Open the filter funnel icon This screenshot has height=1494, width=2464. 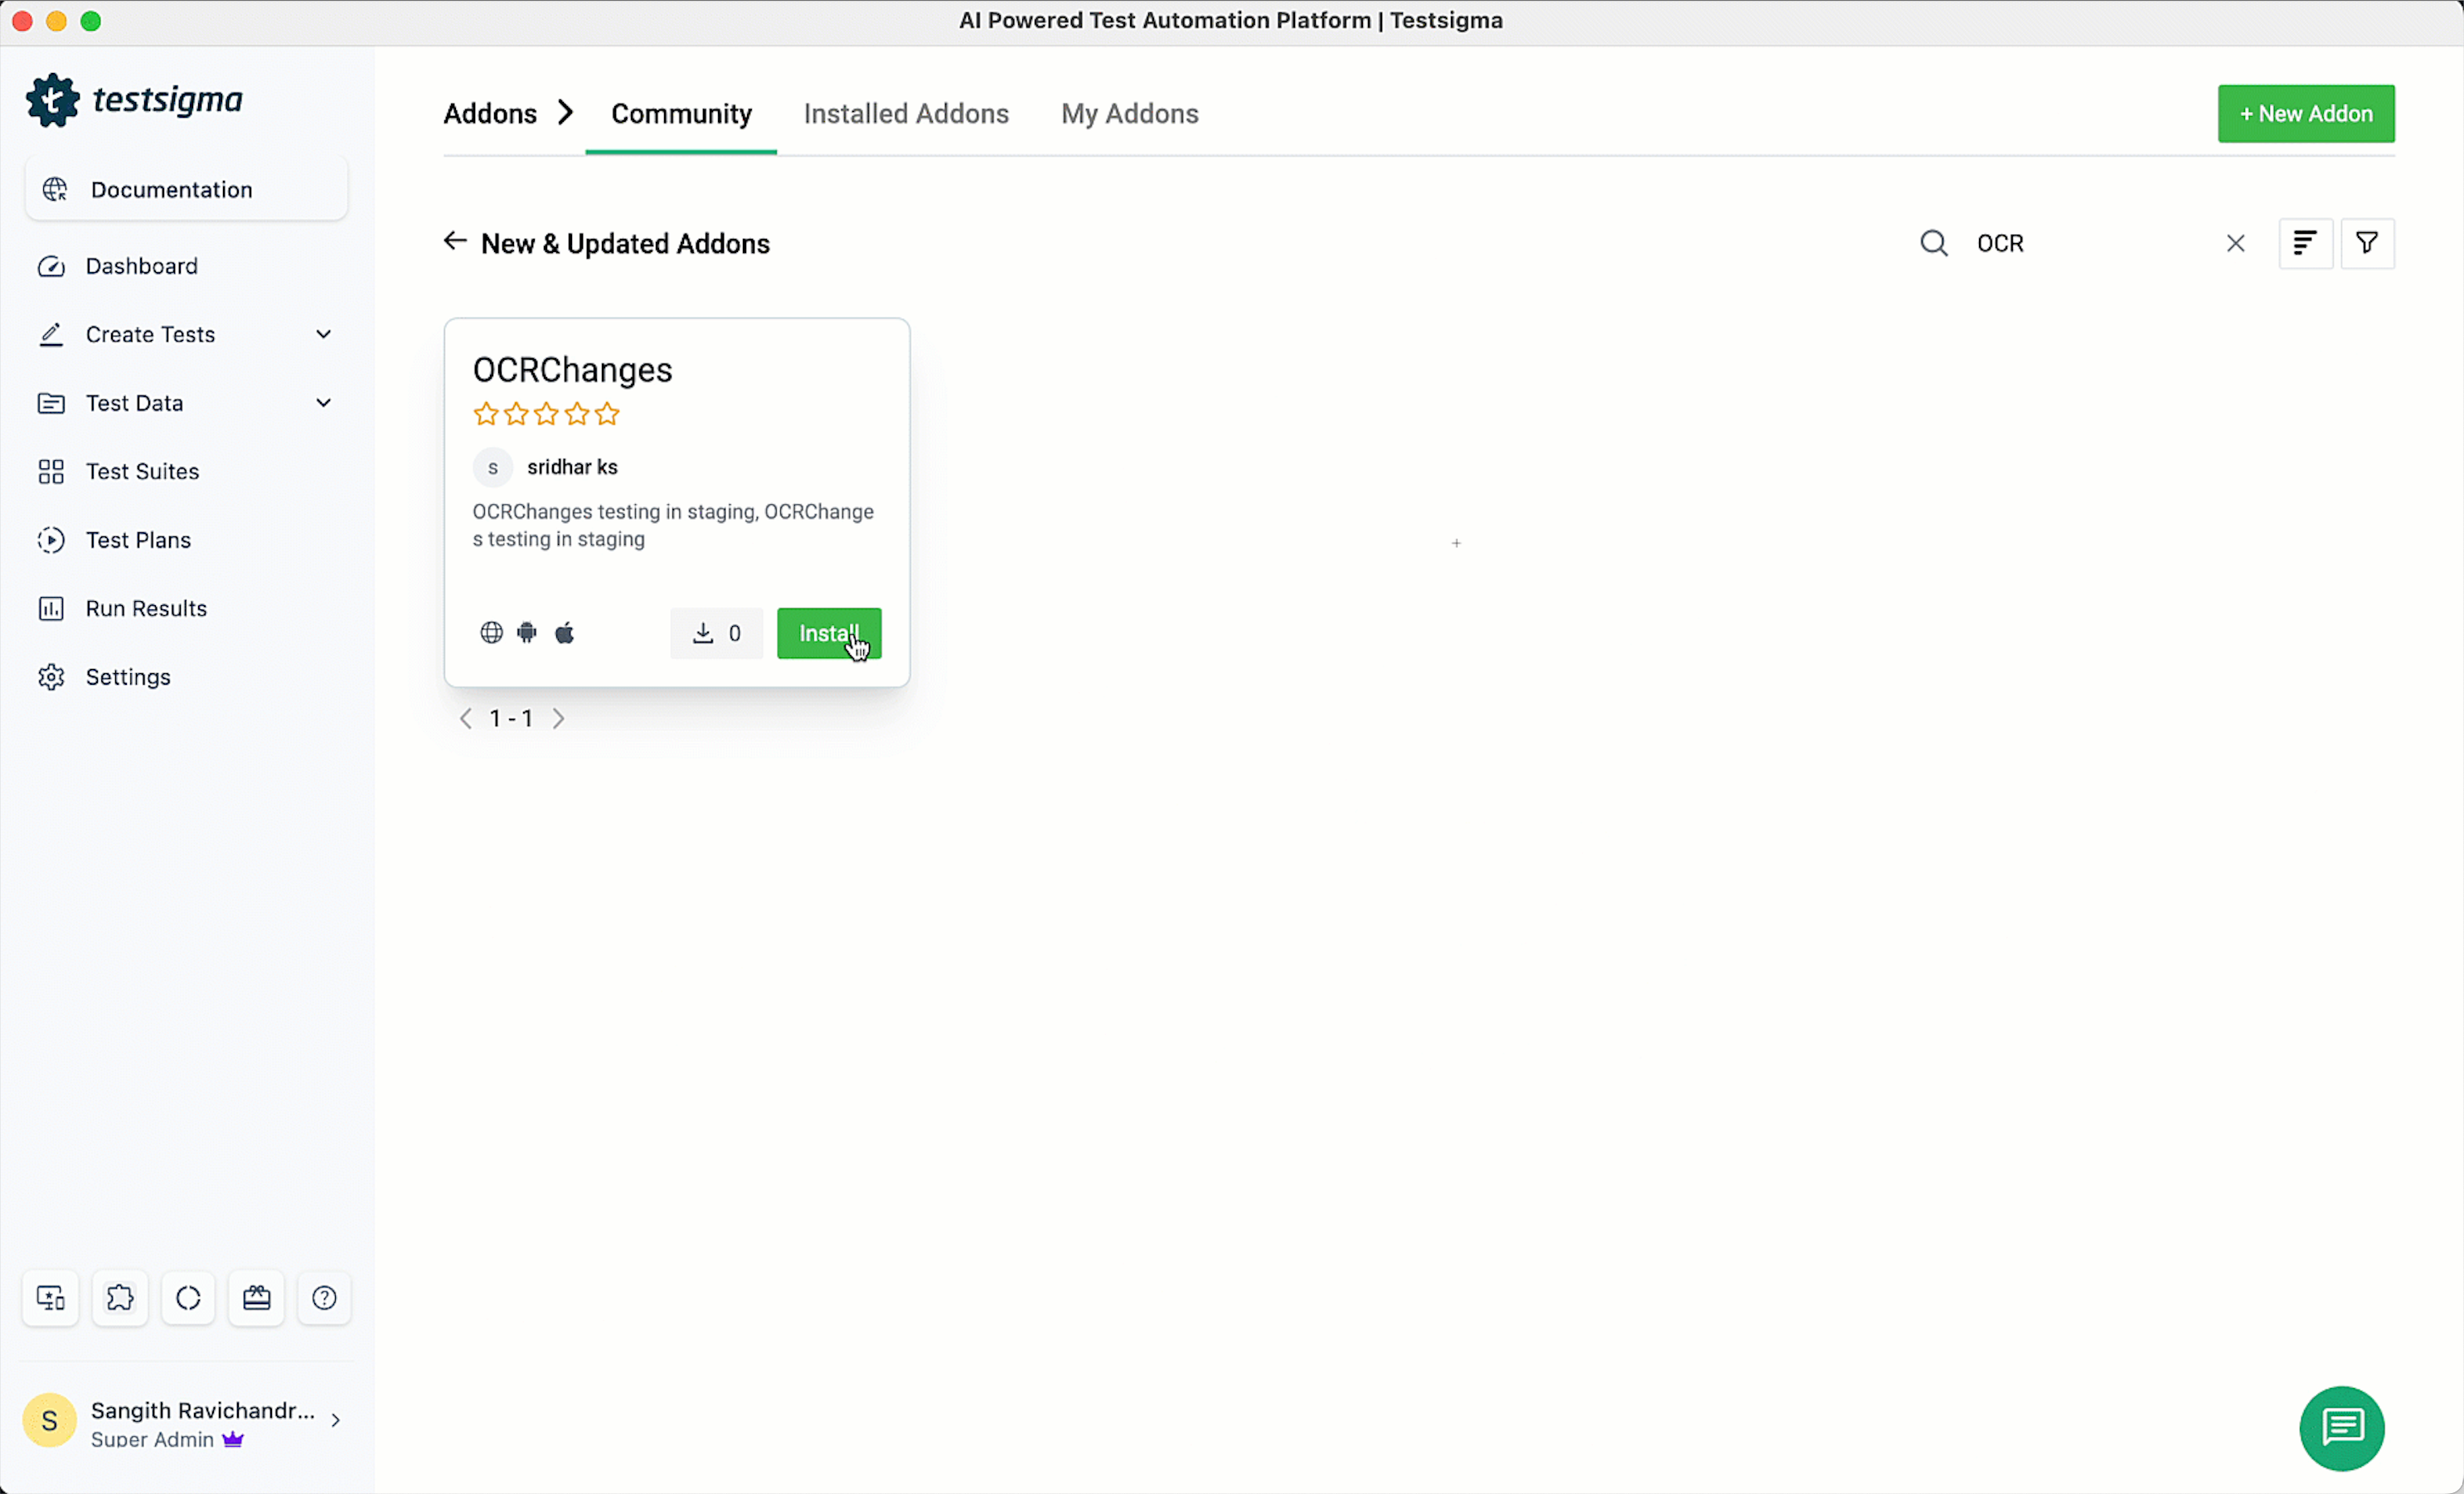(2367, 243)
